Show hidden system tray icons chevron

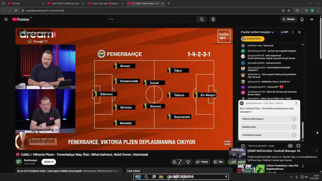click(x=291, y=177)
